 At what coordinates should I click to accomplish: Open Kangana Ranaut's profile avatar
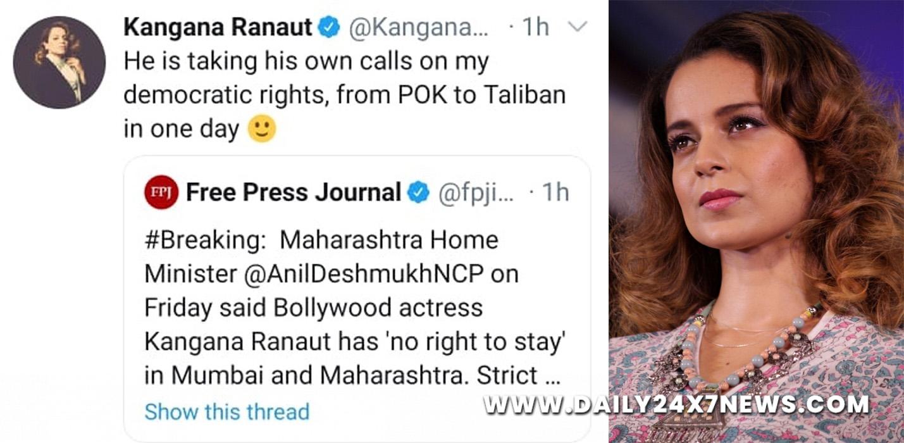click(x=59, y=63)
